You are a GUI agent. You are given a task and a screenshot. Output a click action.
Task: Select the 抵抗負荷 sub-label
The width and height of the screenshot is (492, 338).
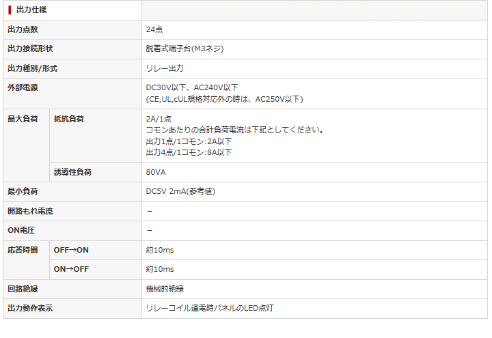[x=69, y=119]
